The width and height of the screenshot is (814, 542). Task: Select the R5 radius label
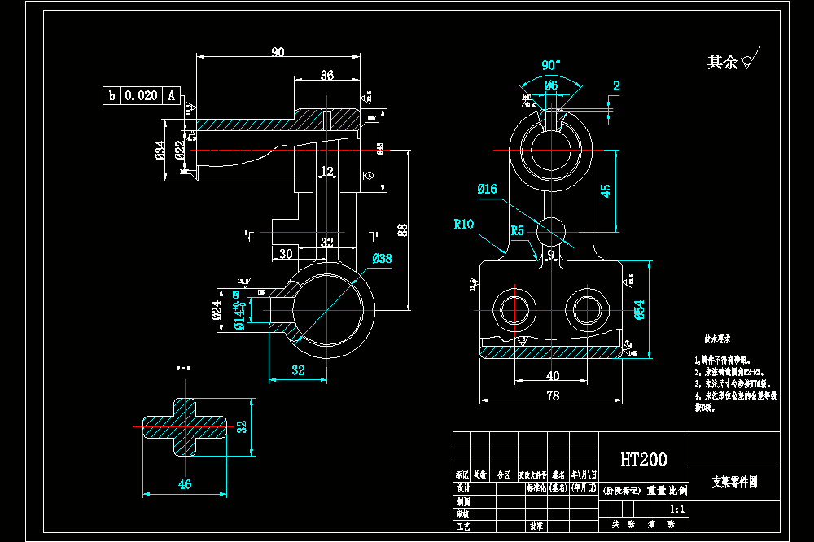[517, 231]
